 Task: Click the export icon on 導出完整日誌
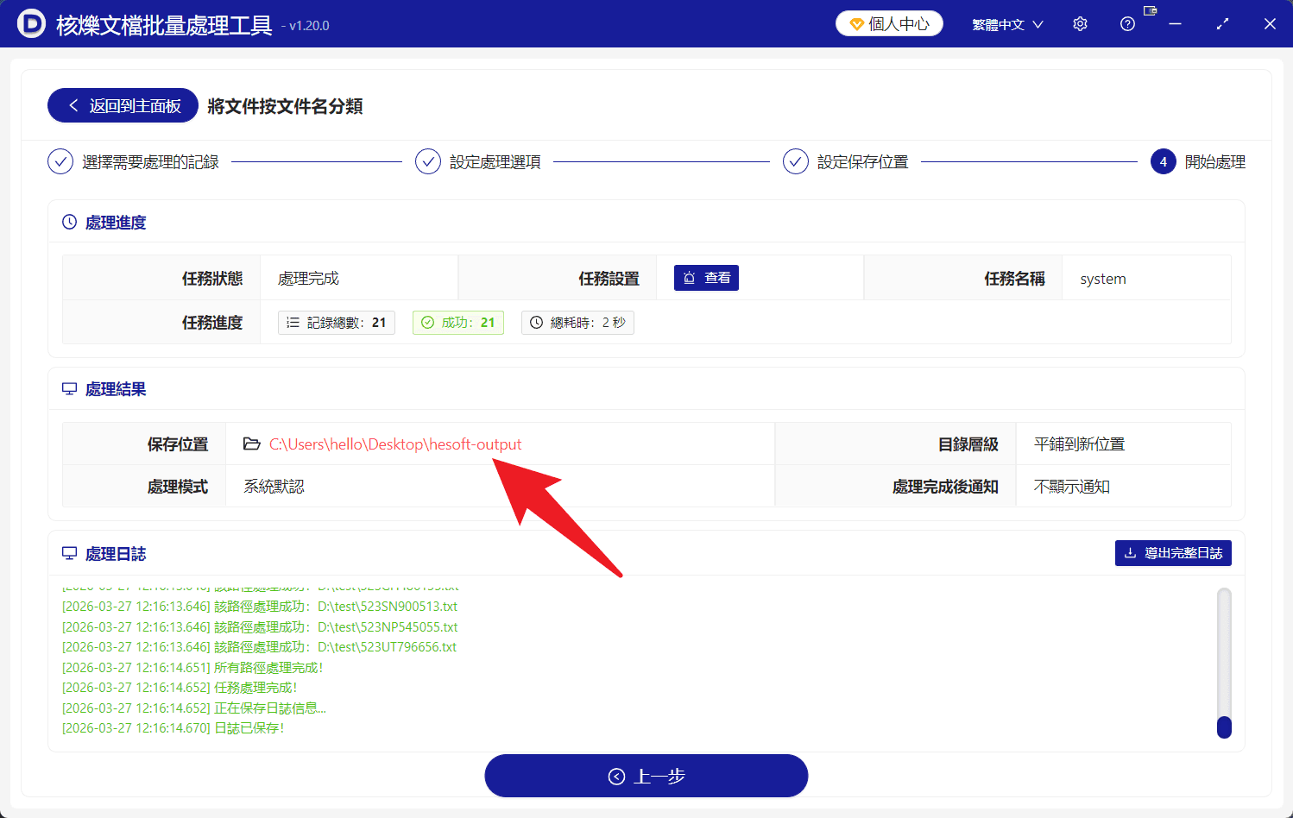1132,553
